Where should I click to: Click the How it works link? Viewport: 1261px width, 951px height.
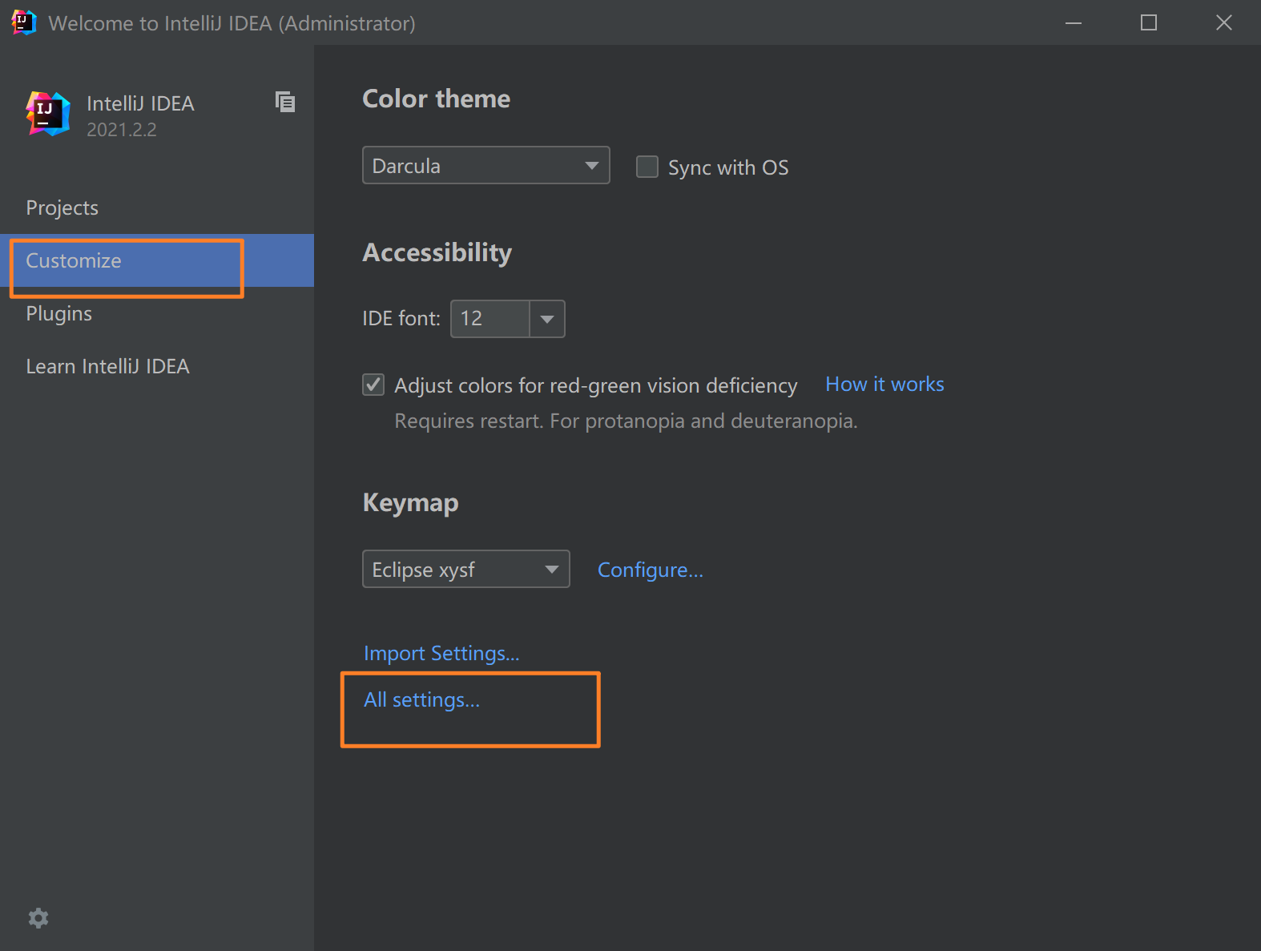(x=884, y=385)
